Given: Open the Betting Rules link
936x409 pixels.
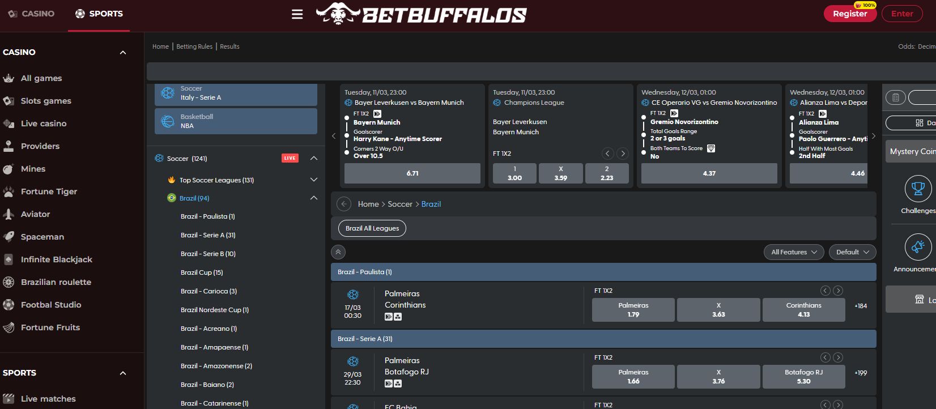Looking at the screenshot, I should pos(194,46).
